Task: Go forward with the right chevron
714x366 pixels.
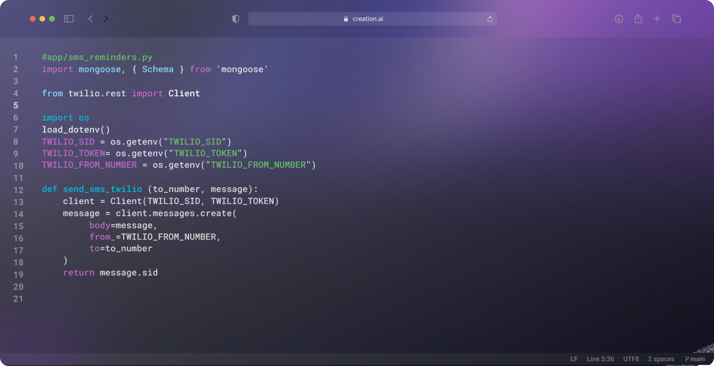Action: coord(106,19)
